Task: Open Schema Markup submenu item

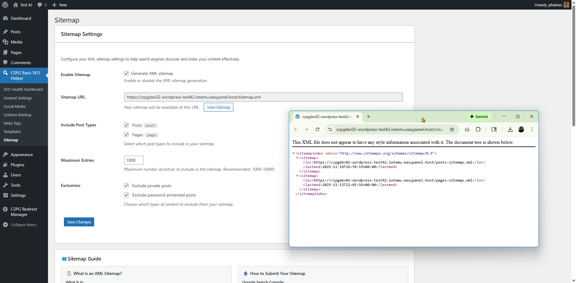Action: 17,115
